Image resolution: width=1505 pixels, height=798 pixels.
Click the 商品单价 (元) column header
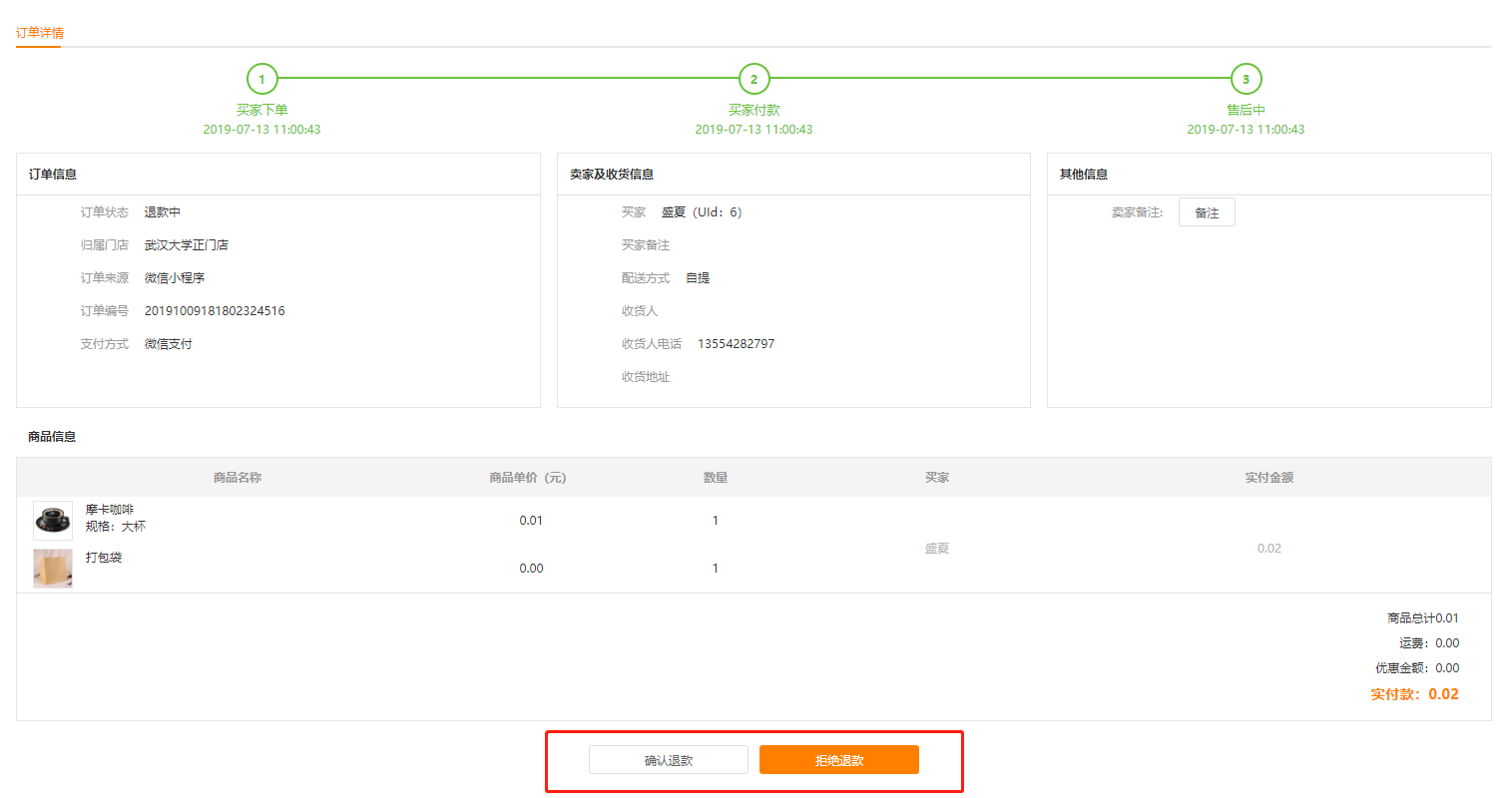[x=528, y=478]
